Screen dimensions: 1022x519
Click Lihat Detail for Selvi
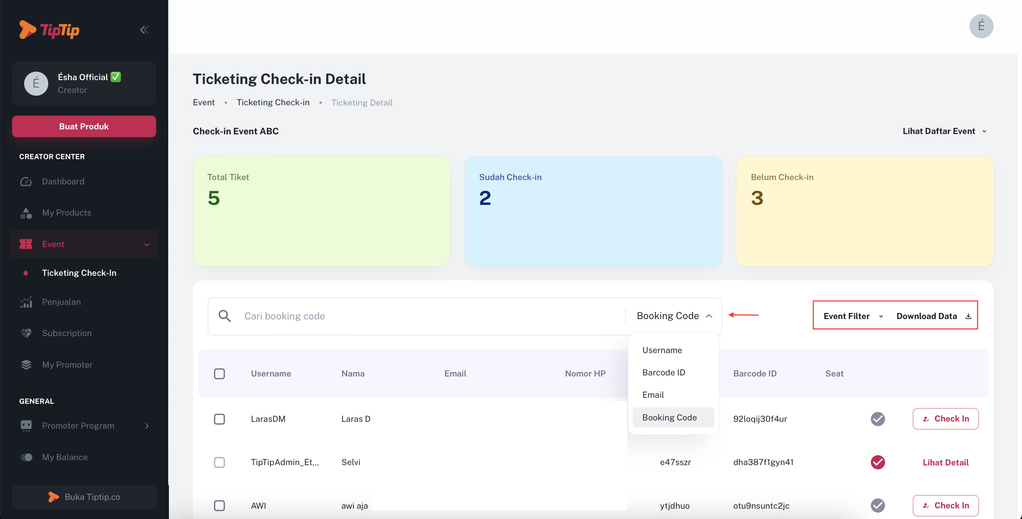(945, 462)
